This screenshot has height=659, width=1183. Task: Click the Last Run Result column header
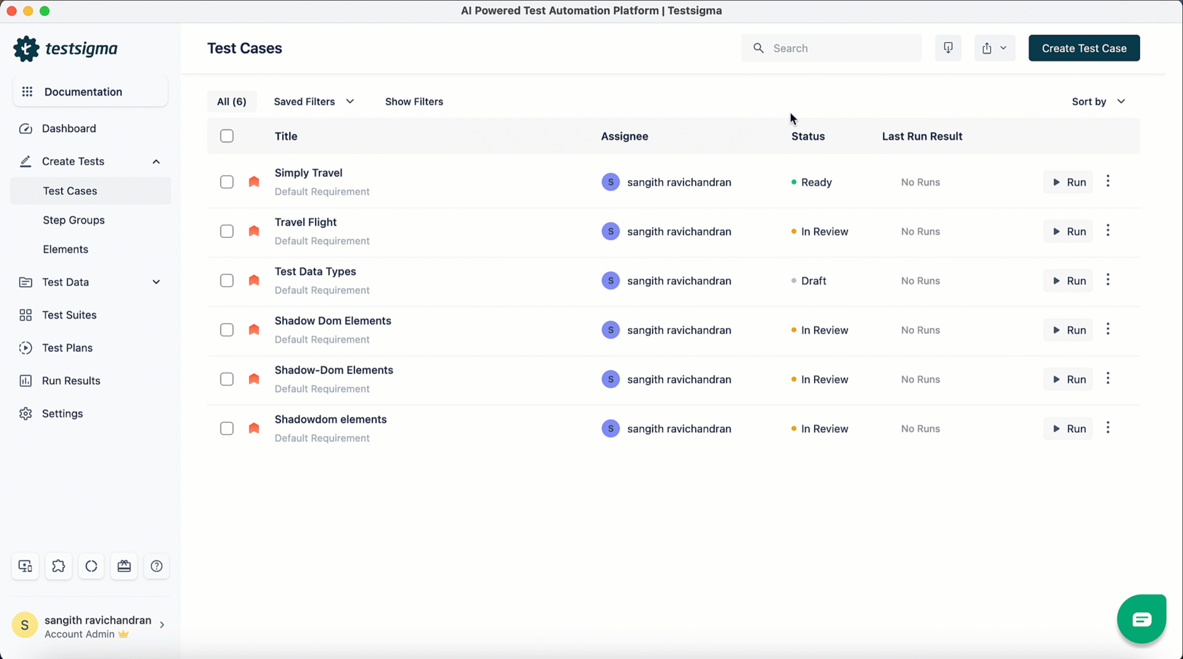[x=922, y=136]
